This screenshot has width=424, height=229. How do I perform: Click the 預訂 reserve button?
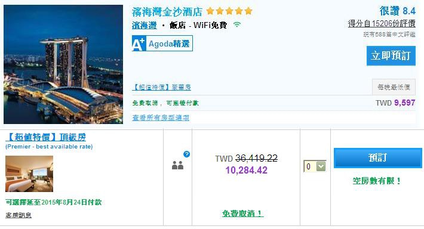[x=378, y=157]
